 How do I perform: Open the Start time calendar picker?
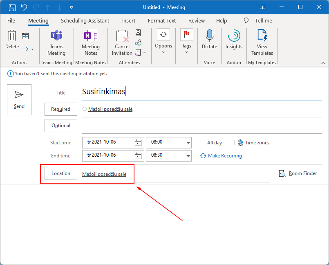click(138, 143)
